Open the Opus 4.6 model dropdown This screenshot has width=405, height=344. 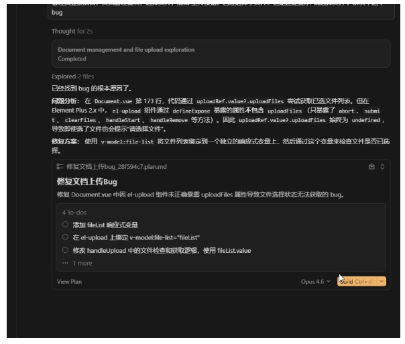pyautogui.click(x=315, y=282)
